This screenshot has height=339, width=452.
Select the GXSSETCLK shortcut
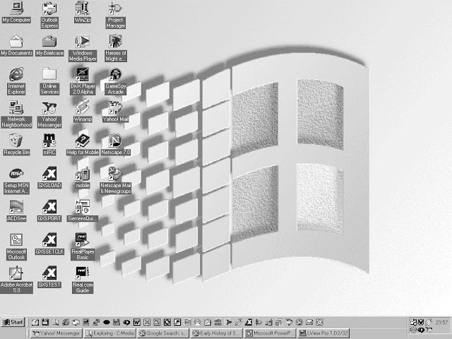(x=49, y=244)
